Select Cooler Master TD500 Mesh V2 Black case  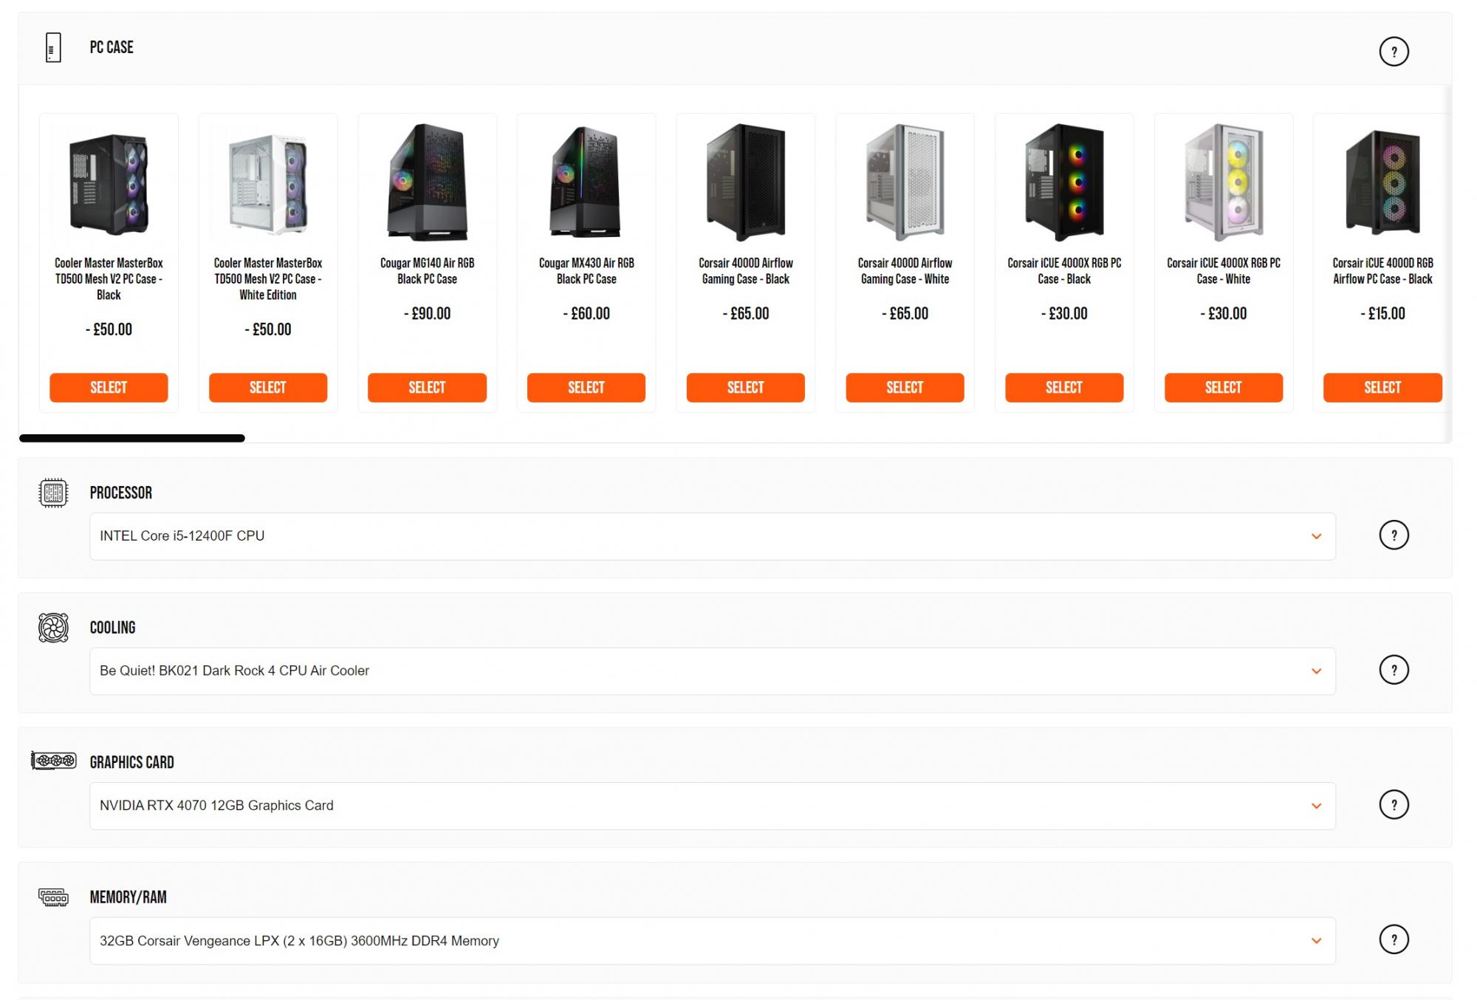coord(109,388)
